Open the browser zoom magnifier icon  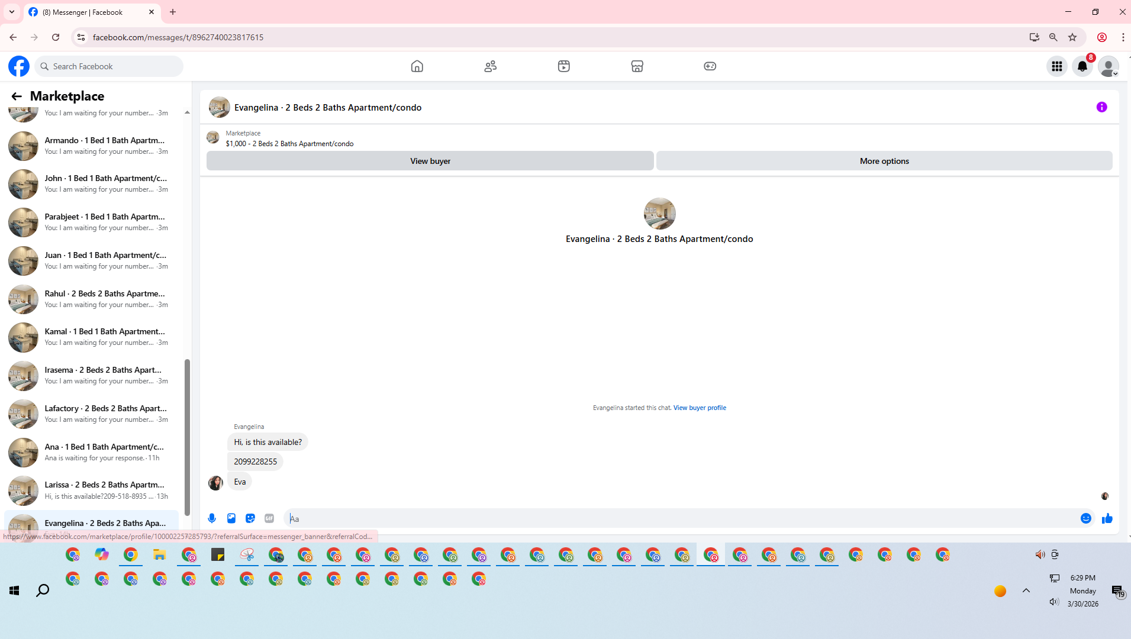click(x=1053, y=37)
